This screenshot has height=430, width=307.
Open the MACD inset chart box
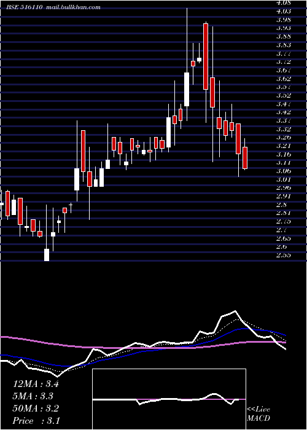click(x=169, y=399)
